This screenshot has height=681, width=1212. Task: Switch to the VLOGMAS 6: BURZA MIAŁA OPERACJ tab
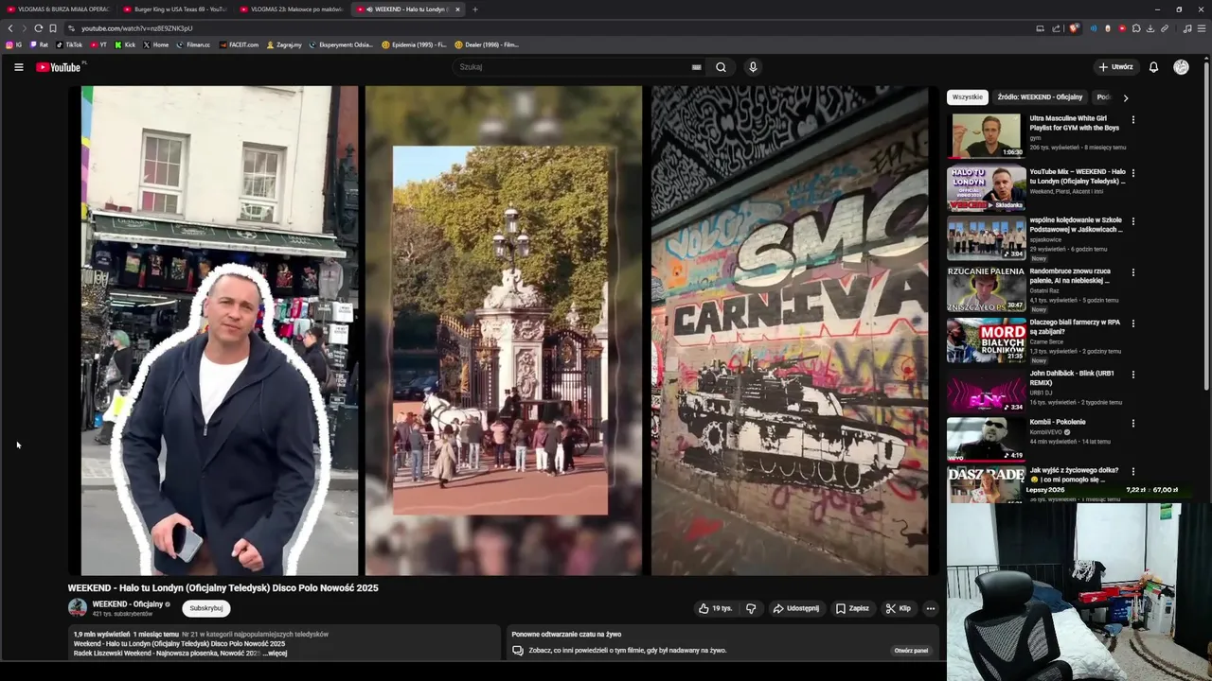pos(57,9)
